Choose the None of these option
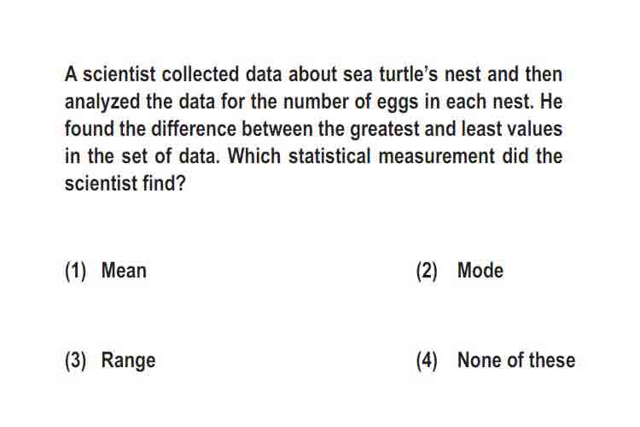The width and height of the screenshot is (640, 427). (x=516, y=360)
